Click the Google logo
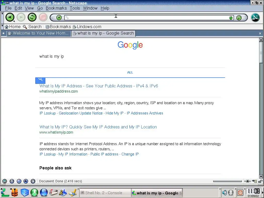 coord(130,45)
